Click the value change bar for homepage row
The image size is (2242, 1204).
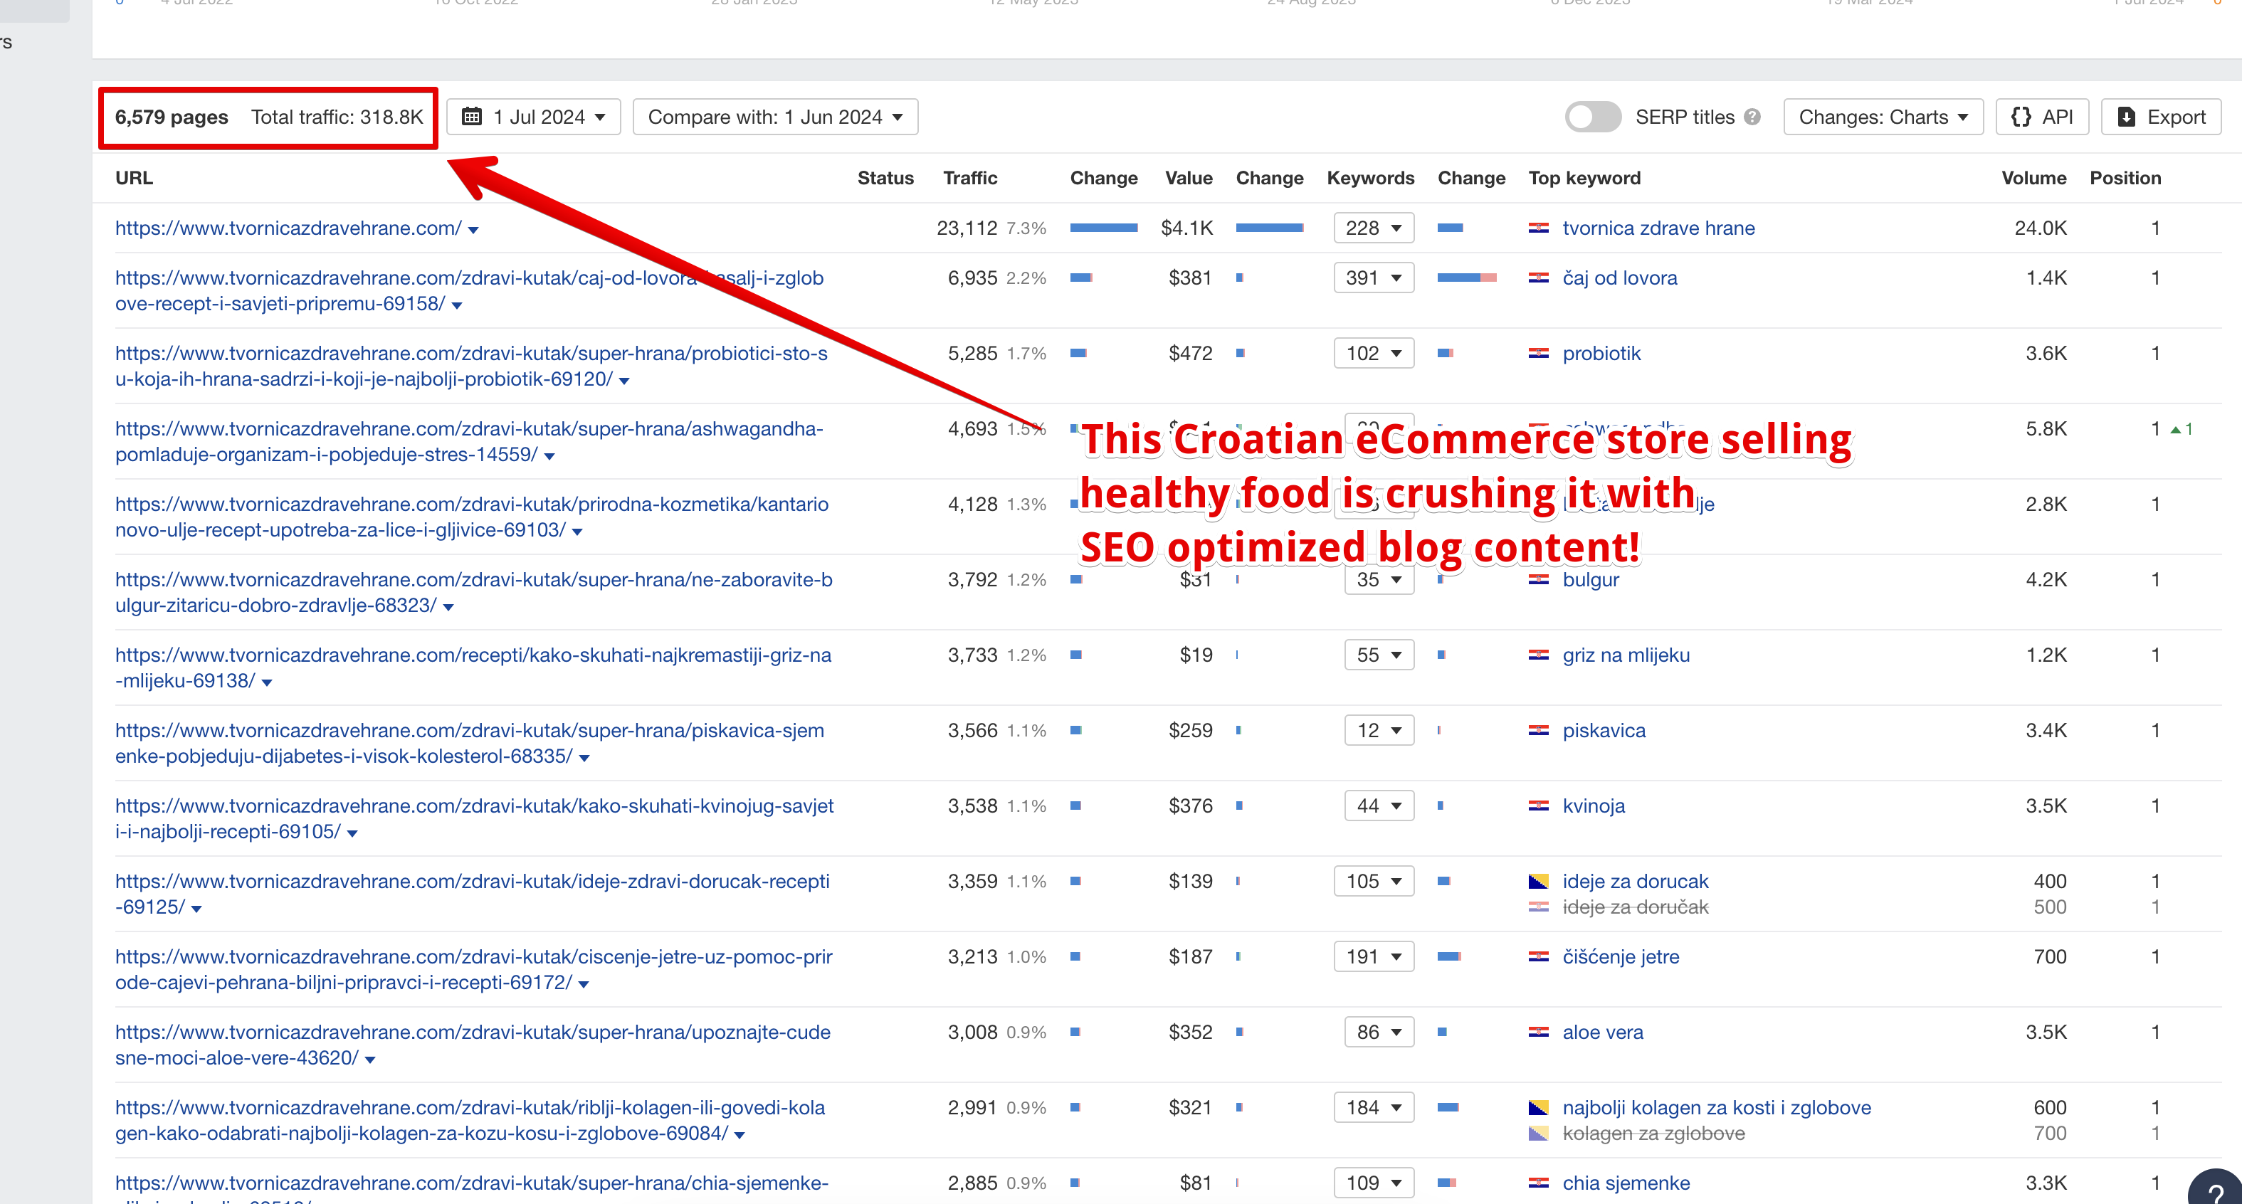coord(1269,228)
